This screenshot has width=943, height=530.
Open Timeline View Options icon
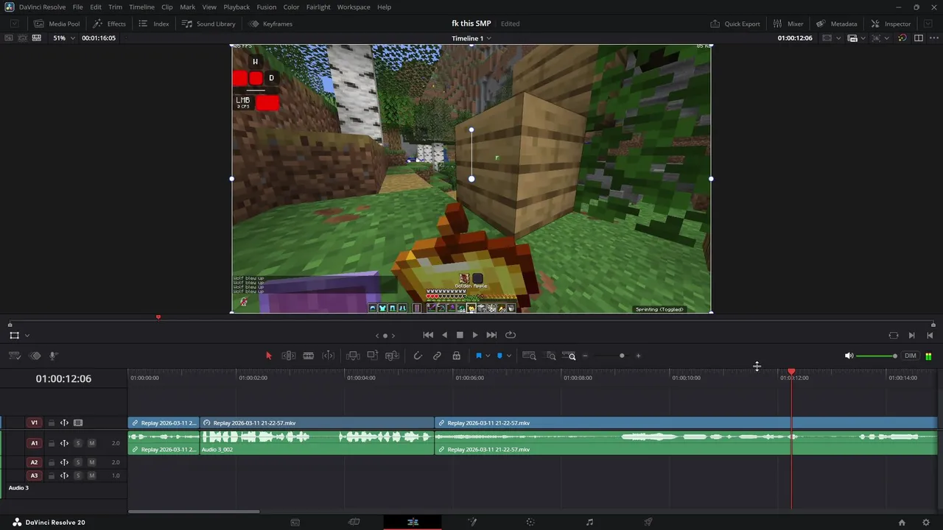[14, 356]
